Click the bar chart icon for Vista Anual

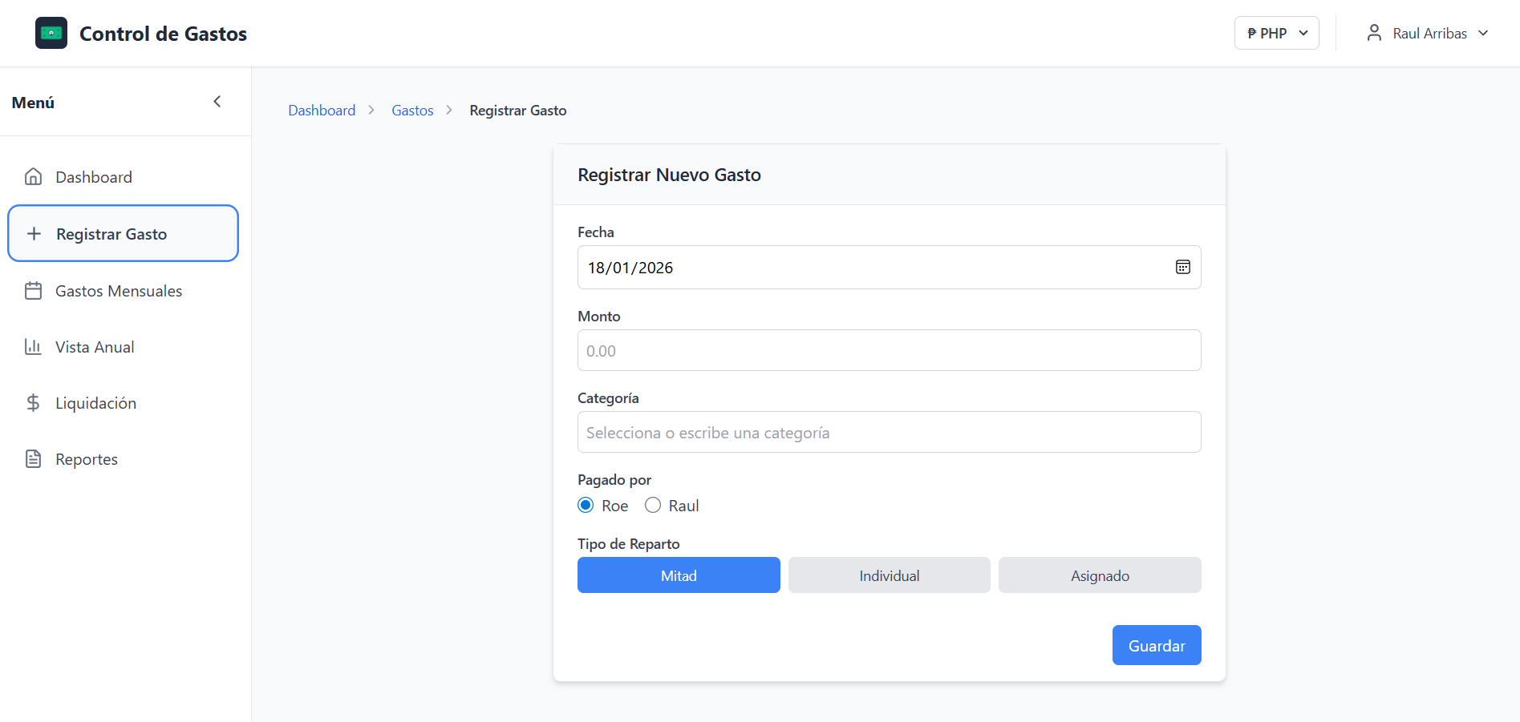[x=33, y=346]
